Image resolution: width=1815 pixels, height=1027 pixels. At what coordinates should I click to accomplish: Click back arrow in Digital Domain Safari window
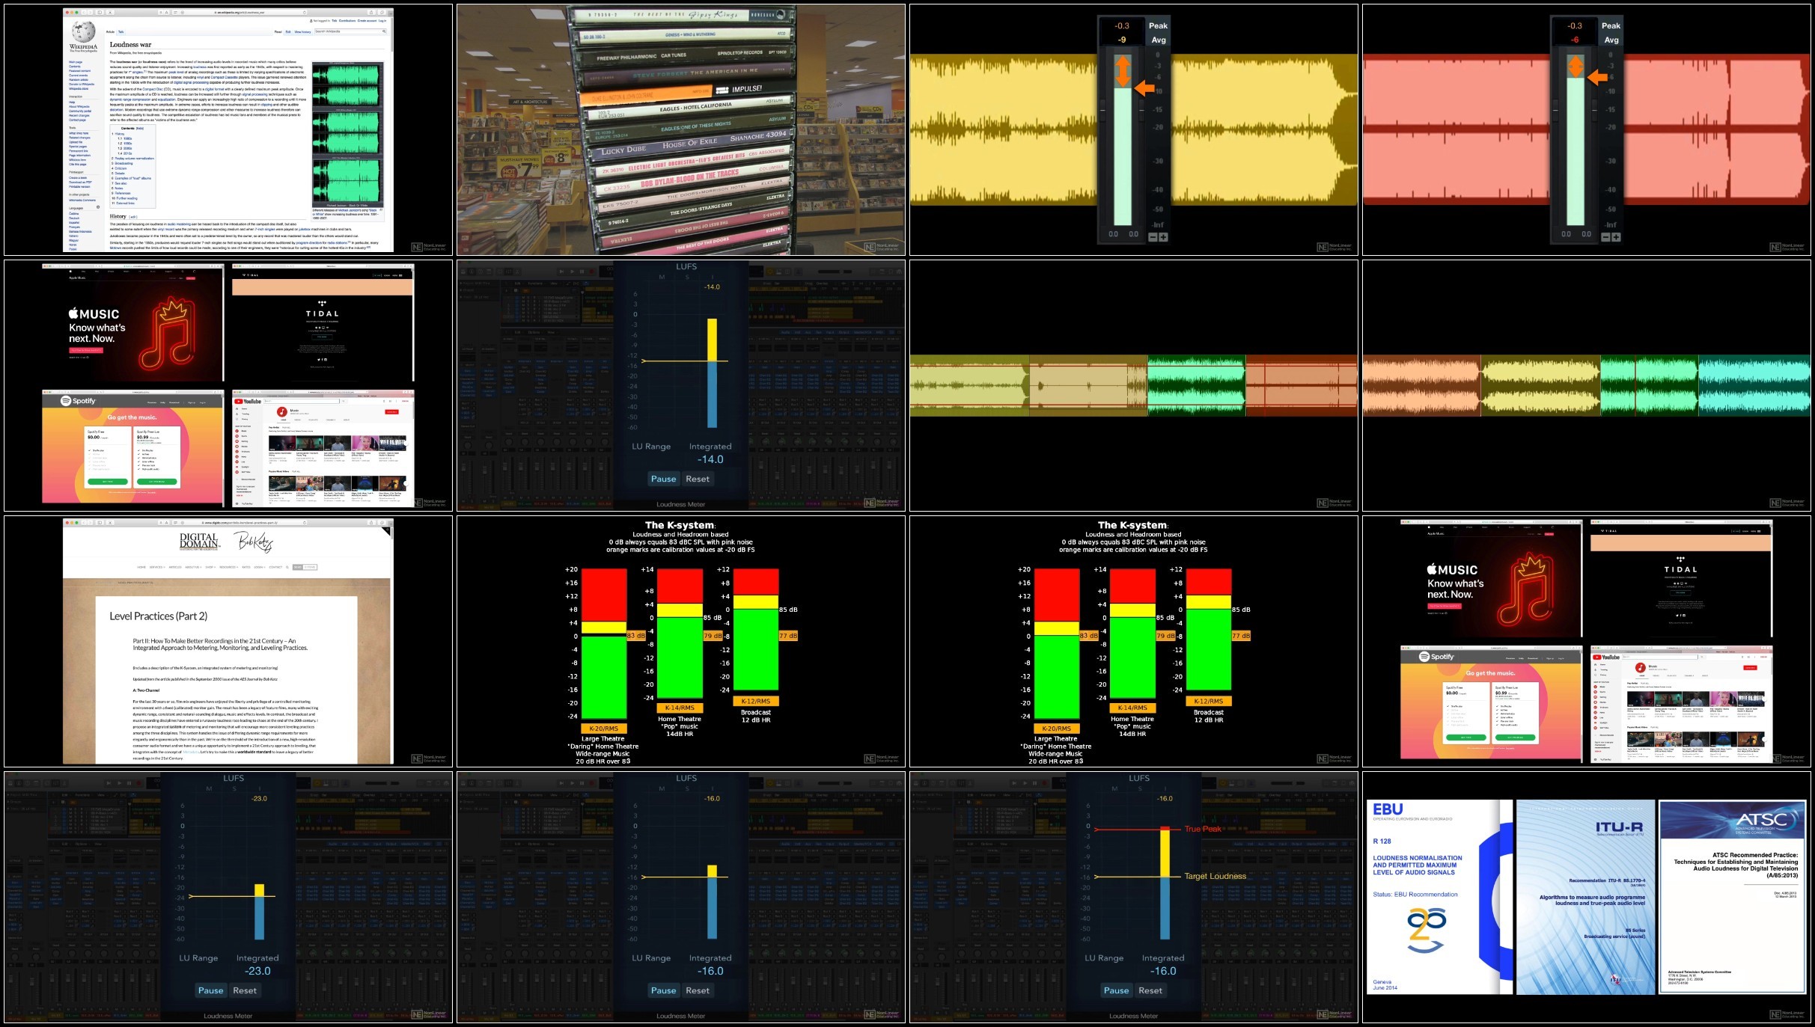coord(84,523)
